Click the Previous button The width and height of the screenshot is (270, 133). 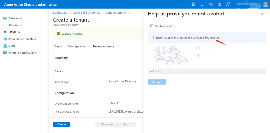click(106, 124)
